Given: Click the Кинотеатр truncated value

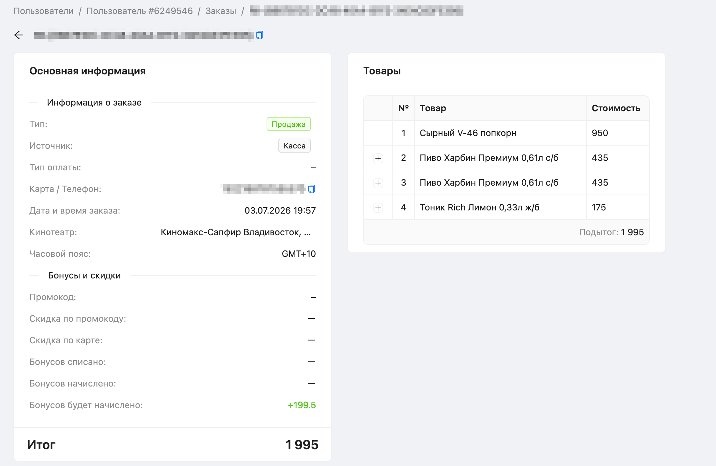Looking at the screenshot, I should (x=236, y=232).
